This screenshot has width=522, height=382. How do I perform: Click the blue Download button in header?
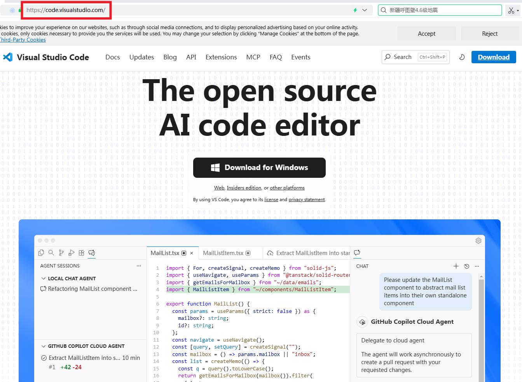(x=494, y=57)
